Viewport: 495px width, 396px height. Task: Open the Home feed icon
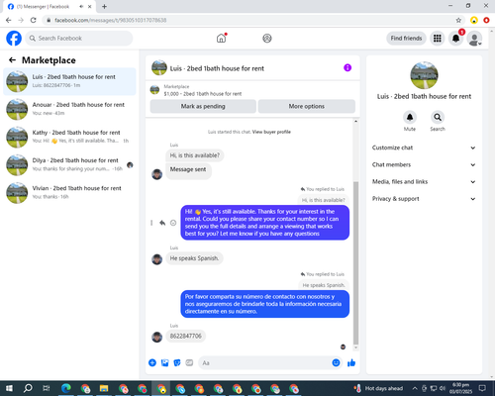pos(221,39)
